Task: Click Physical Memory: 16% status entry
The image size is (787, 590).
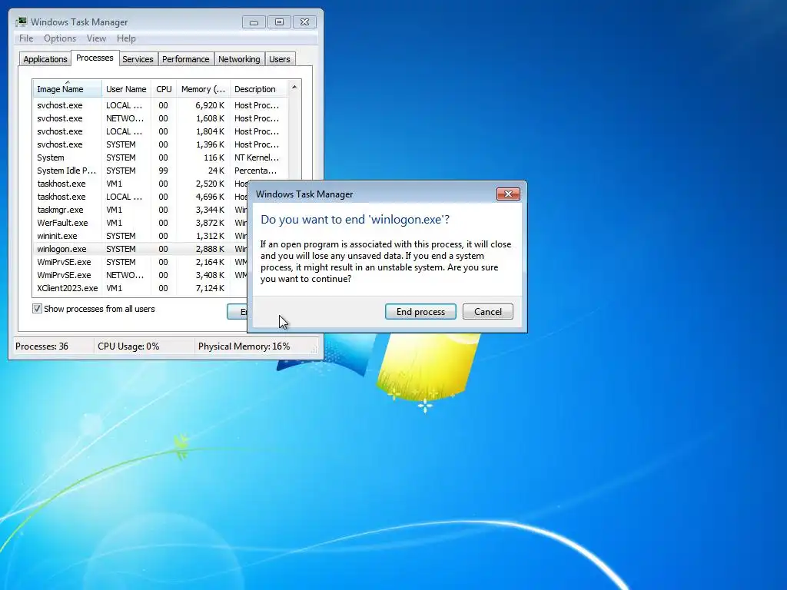Action: 244,346
